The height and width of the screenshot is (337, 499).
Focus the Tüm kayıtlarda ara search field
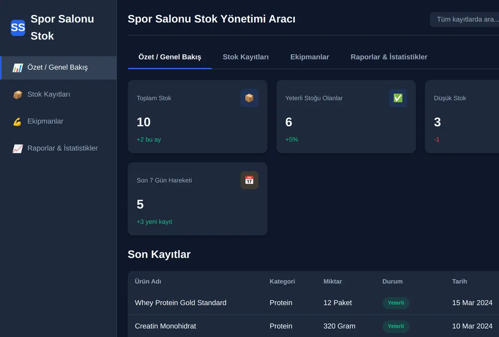[x=464, y=20]
